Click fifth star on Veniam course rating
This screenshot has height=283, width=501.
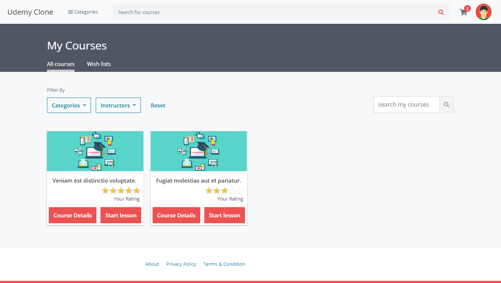pos(137,191)
